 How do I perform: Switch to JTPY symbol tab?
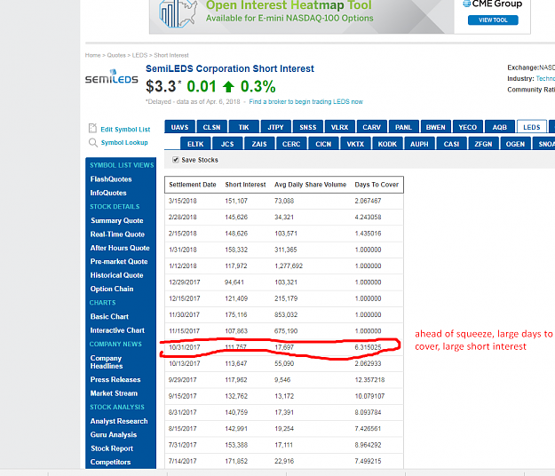(276, 127)
